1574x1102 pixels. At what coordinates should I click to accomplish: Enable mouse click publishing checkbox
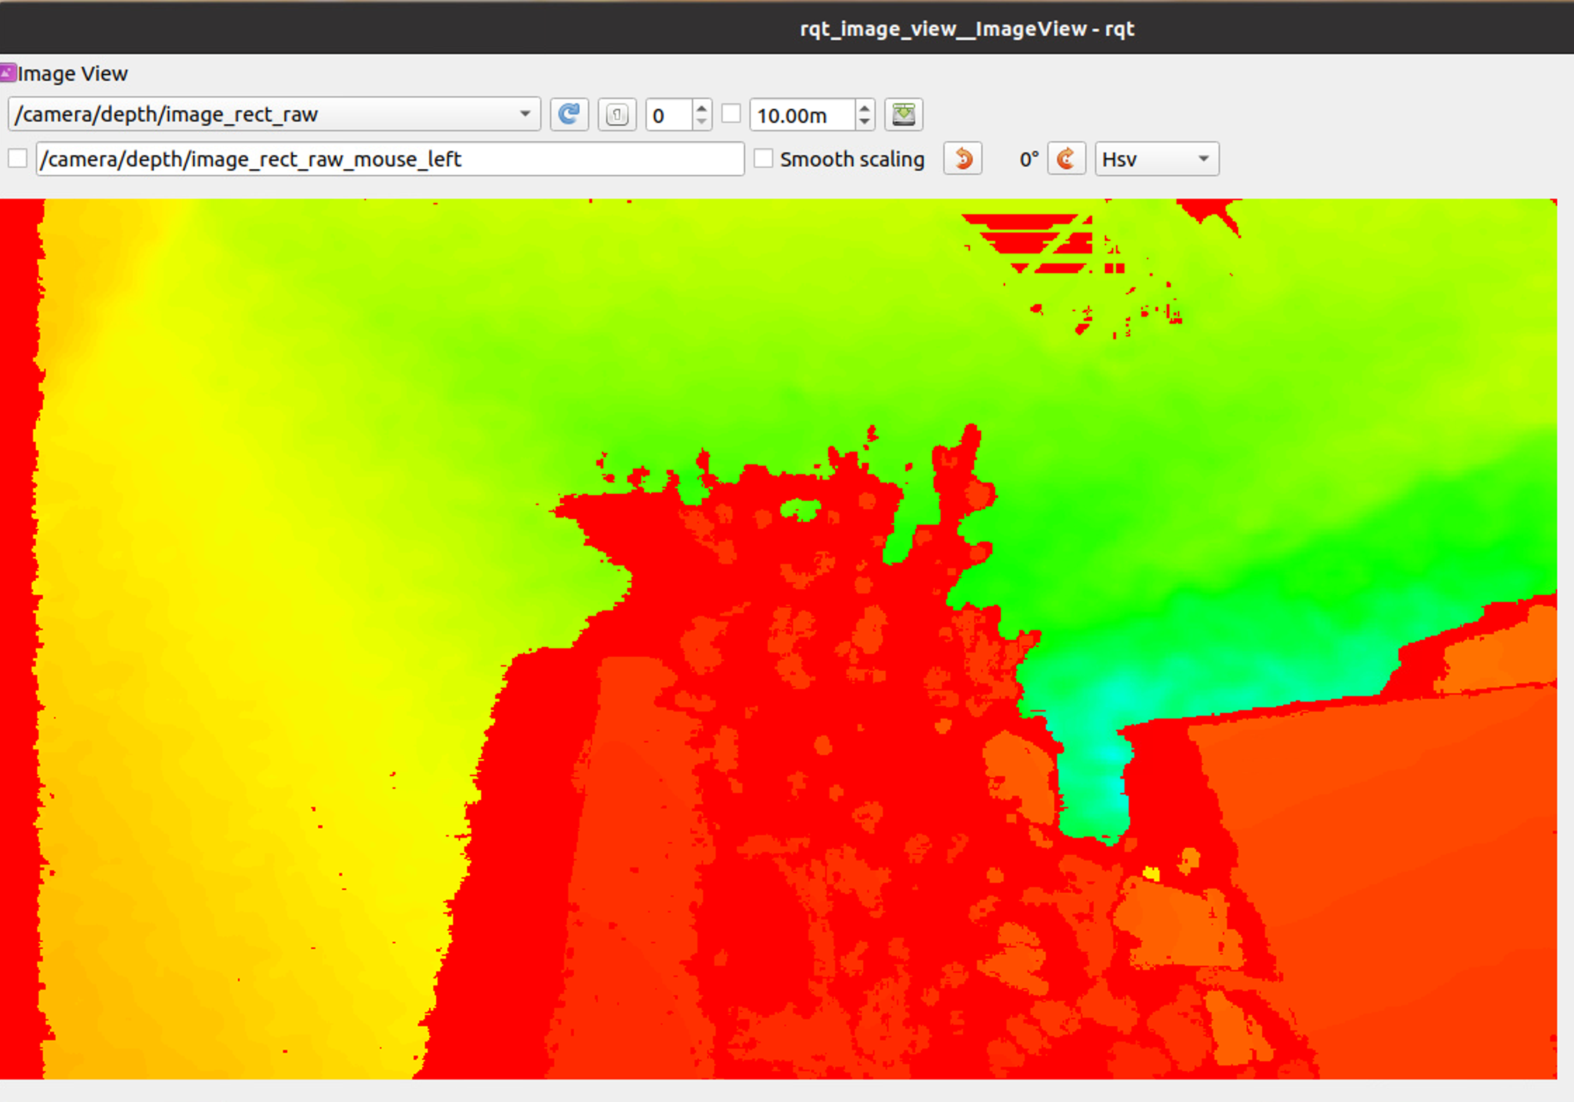(18, 159)
